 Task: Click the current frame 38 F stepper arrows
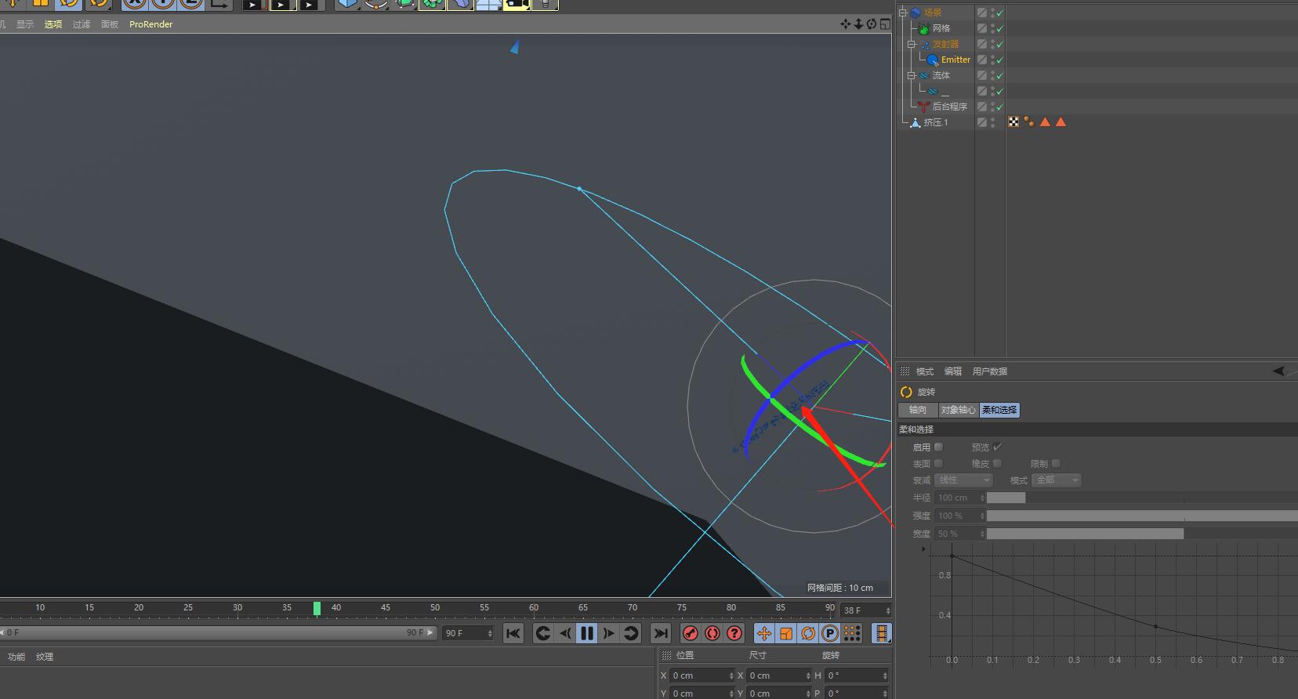click(888, 610)
